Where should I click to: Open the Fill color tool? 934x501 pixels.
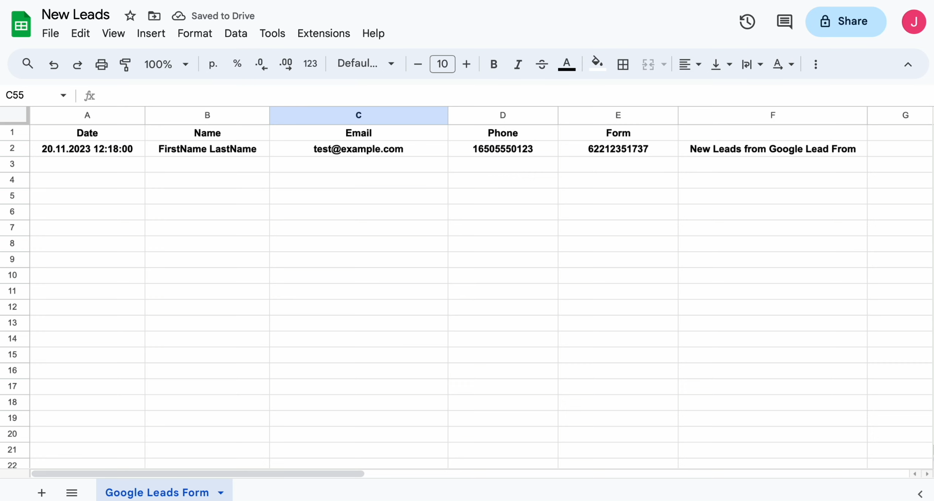tap(597, 64)
